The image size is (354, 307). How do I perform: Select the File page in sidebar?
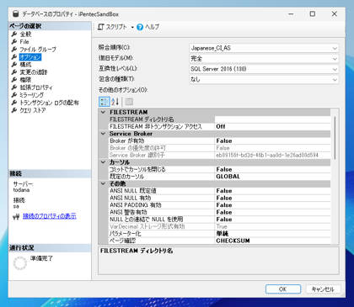tap(24, 42)
